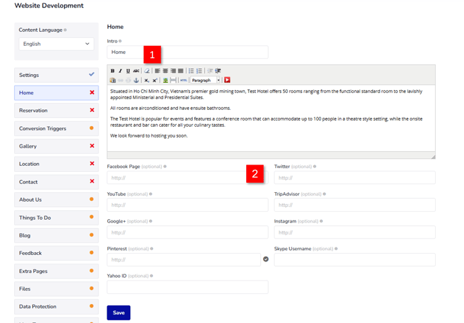Click into the Intro title field
Screen dimensions: 464x323
[187, 52]
